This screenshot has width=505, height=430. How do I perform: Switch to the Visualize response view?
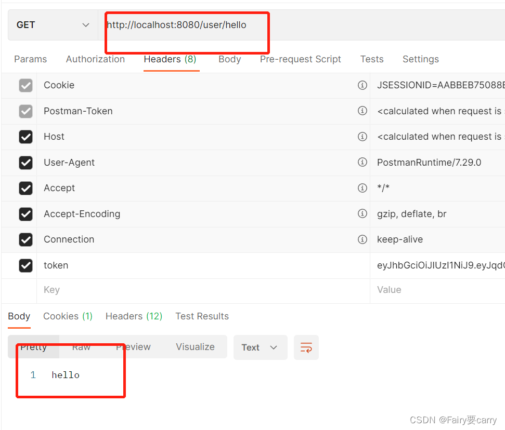(x=195, y=347)
